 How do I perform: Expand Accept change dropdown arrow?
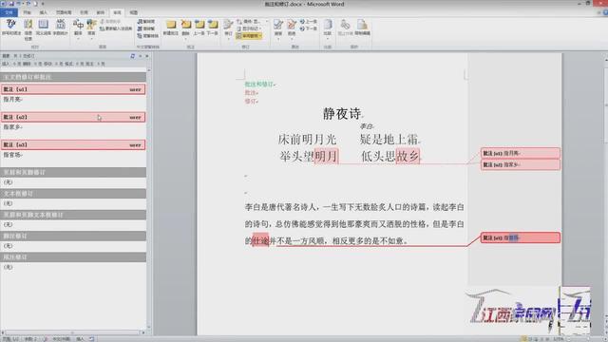click(x=278, y=38)
